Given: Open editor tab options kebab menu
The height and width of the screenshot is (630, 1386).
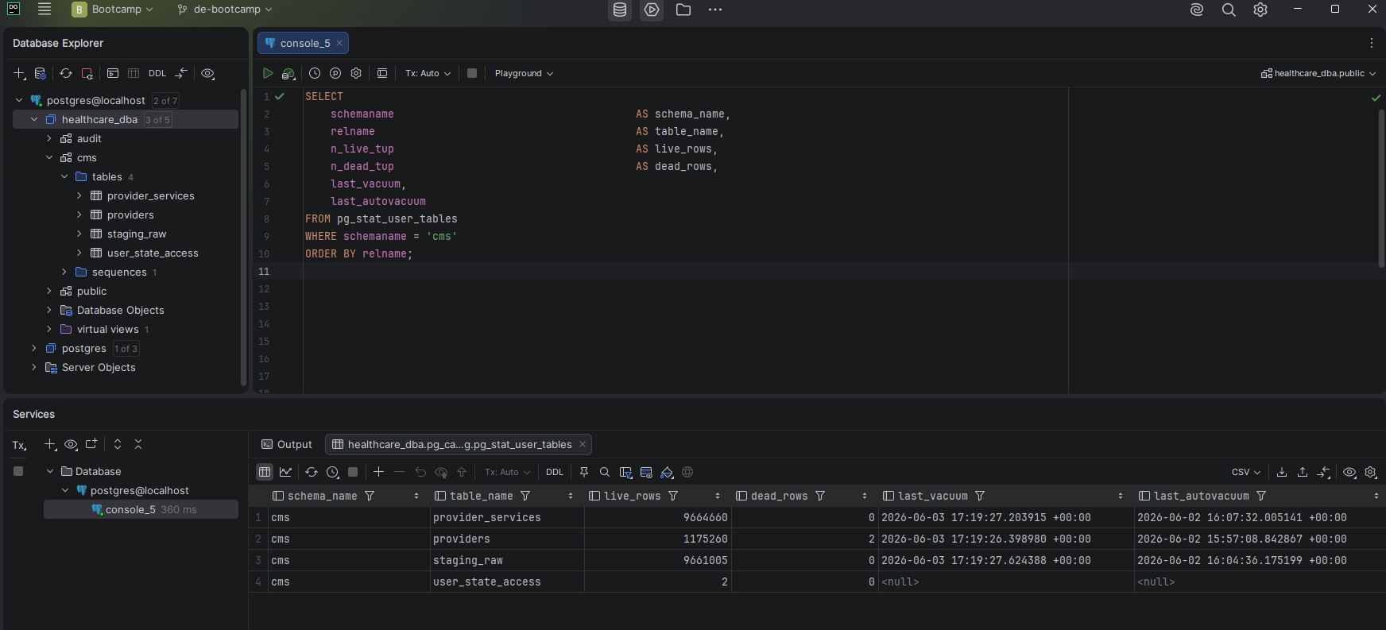Looking at the screenshot, I should 1371,43.
